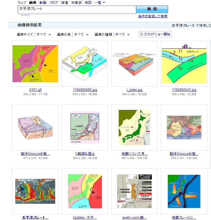This screenshot has height=220, width=211.
Task: Select the 304 x 329 - 49.3kB text
Action: (x=85, y=158)
